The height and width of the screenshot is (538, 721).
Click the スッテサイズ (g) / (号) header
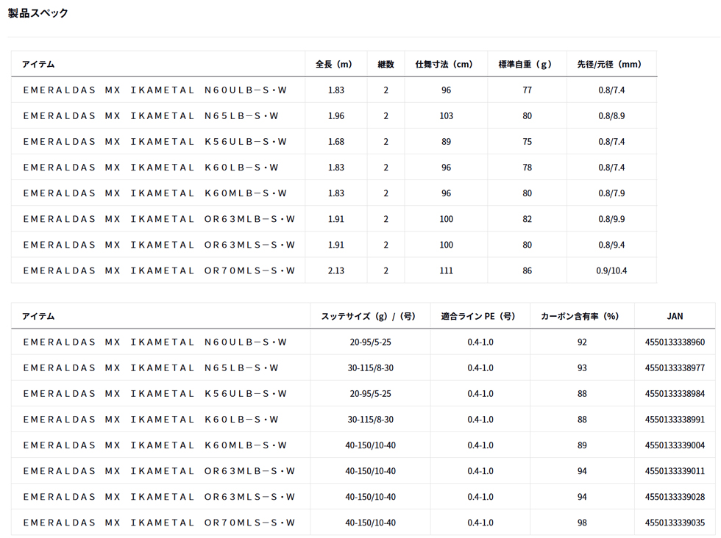369,317
